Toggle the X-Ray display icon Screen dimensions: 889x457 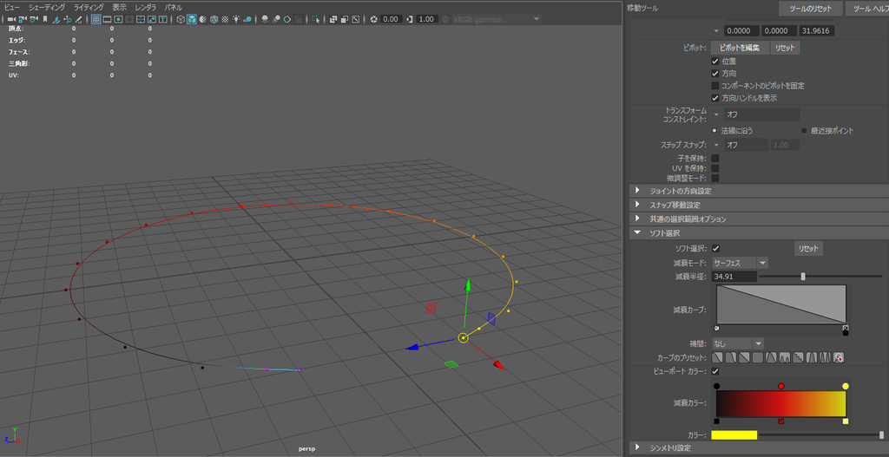(x=333, y=19)
